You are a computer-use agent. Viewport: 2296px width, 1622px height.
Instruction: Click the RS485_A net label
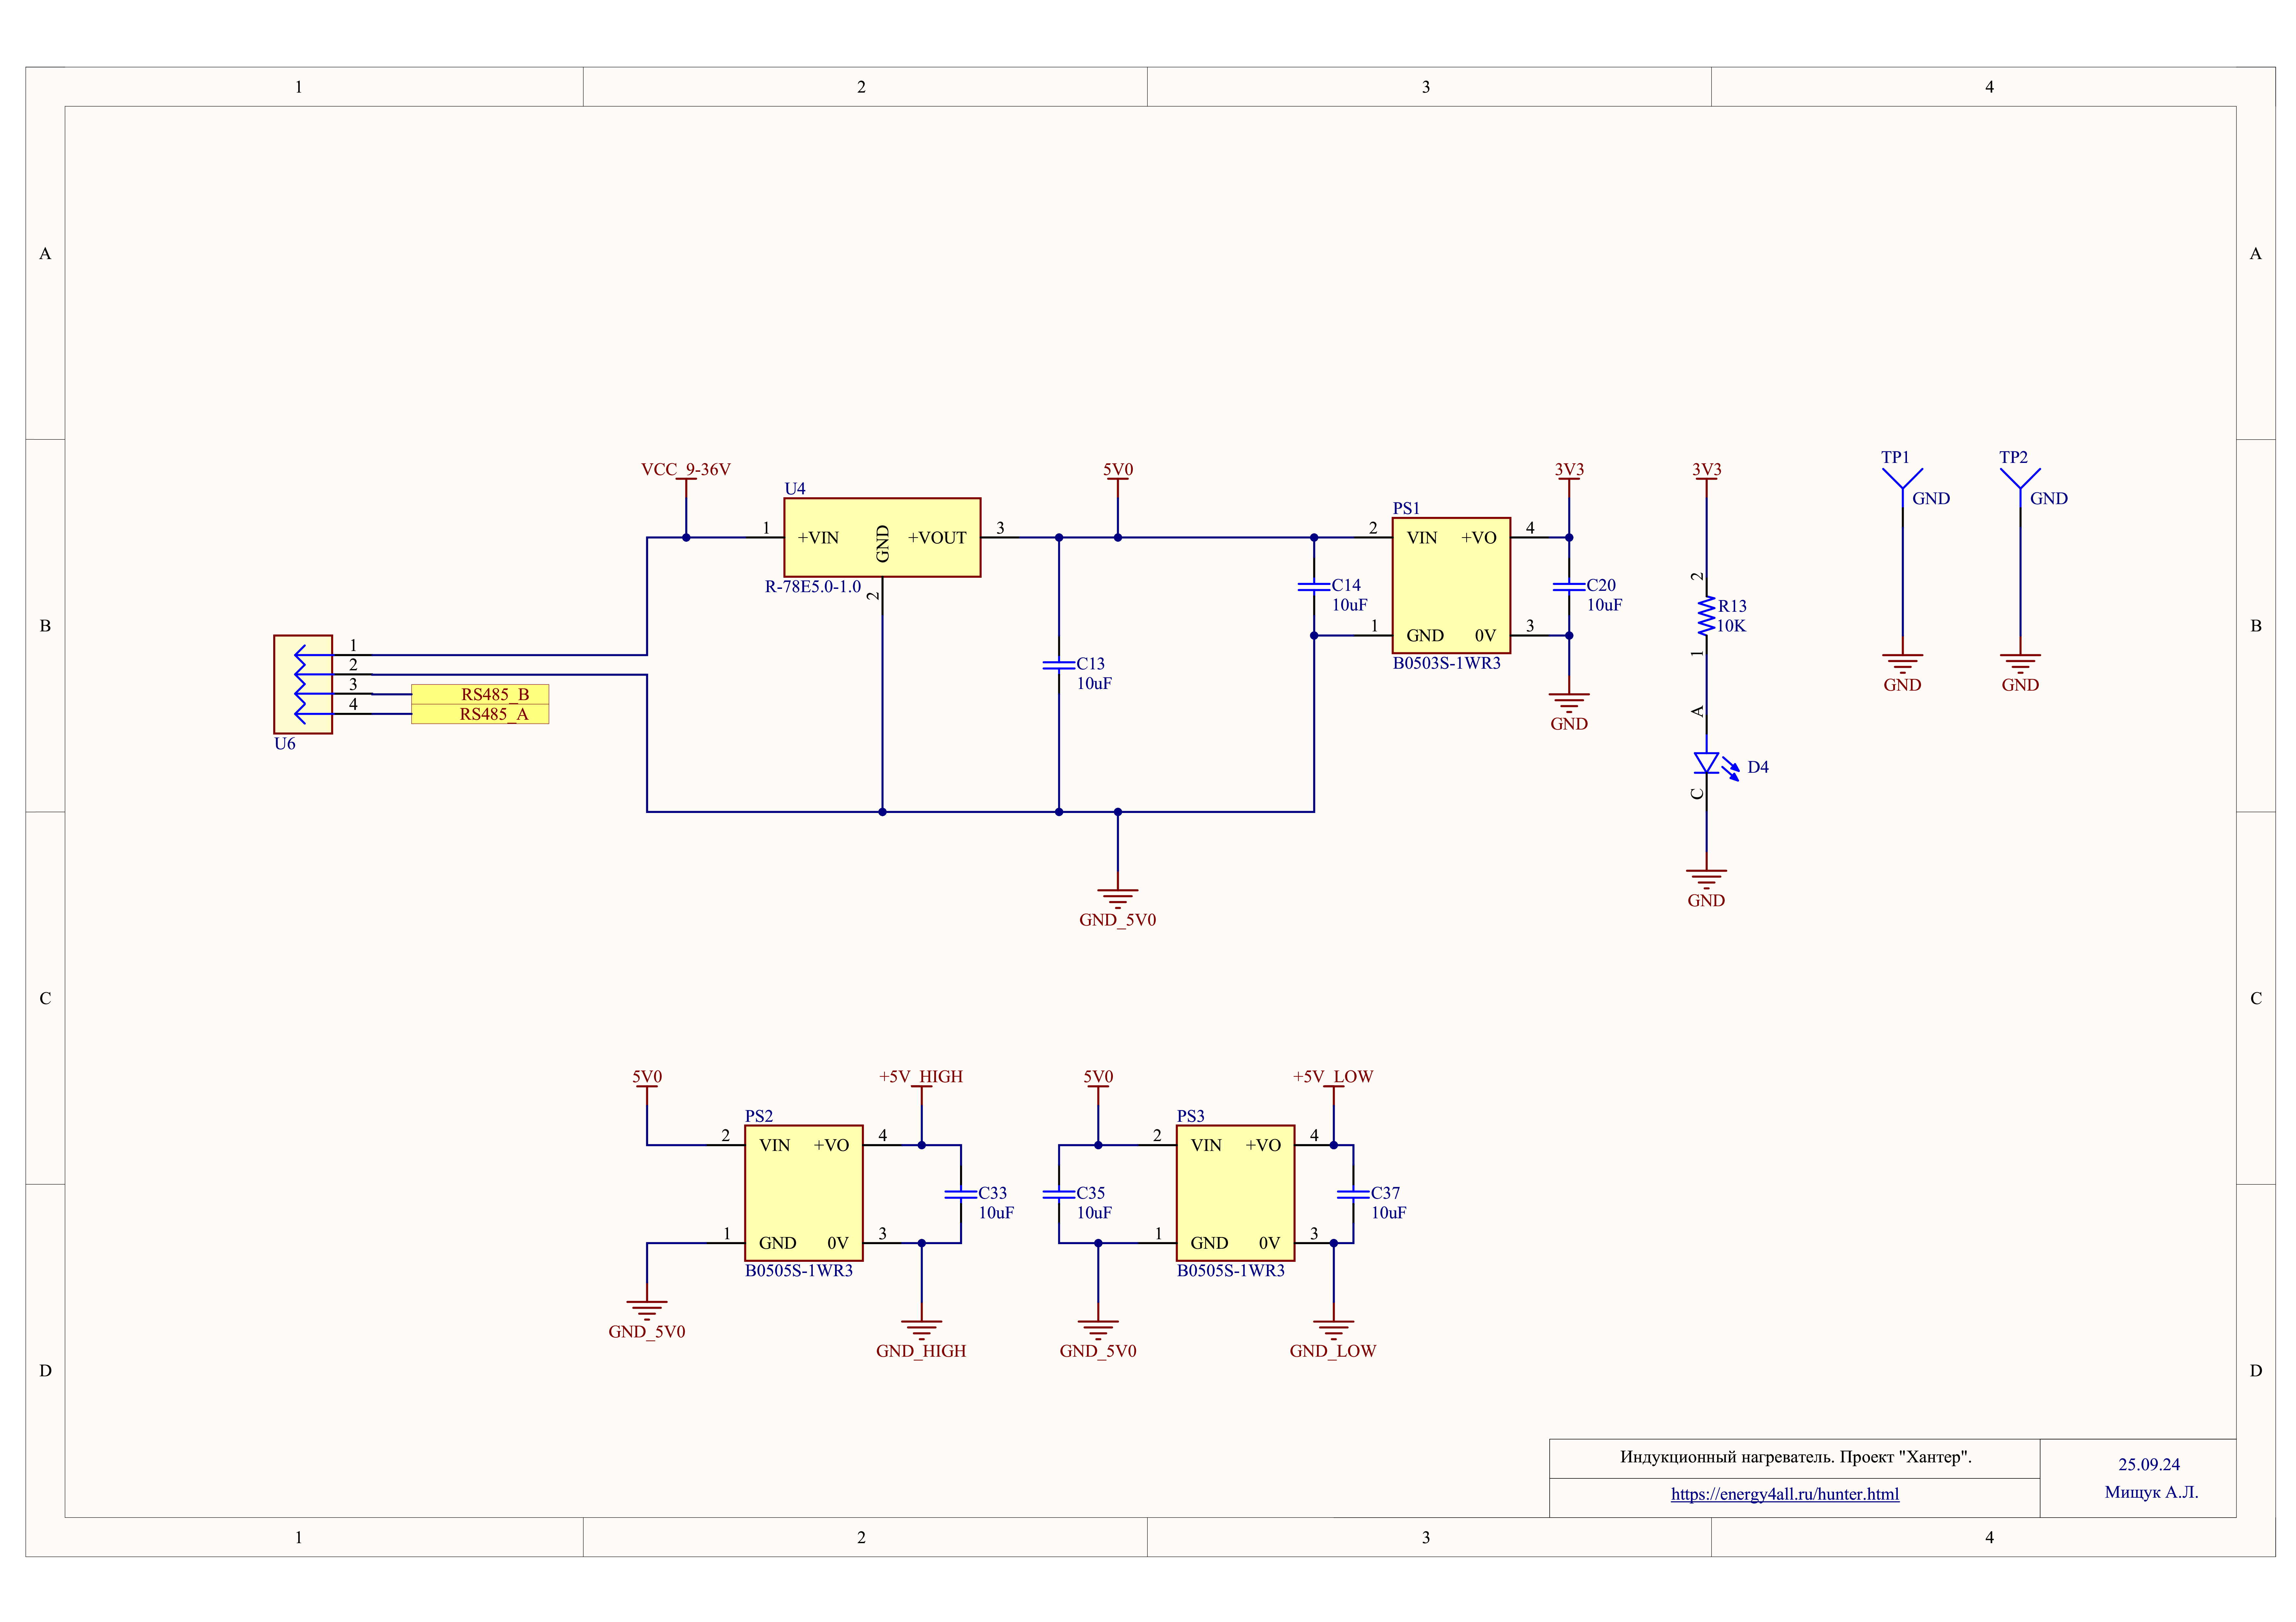point(480,714)
